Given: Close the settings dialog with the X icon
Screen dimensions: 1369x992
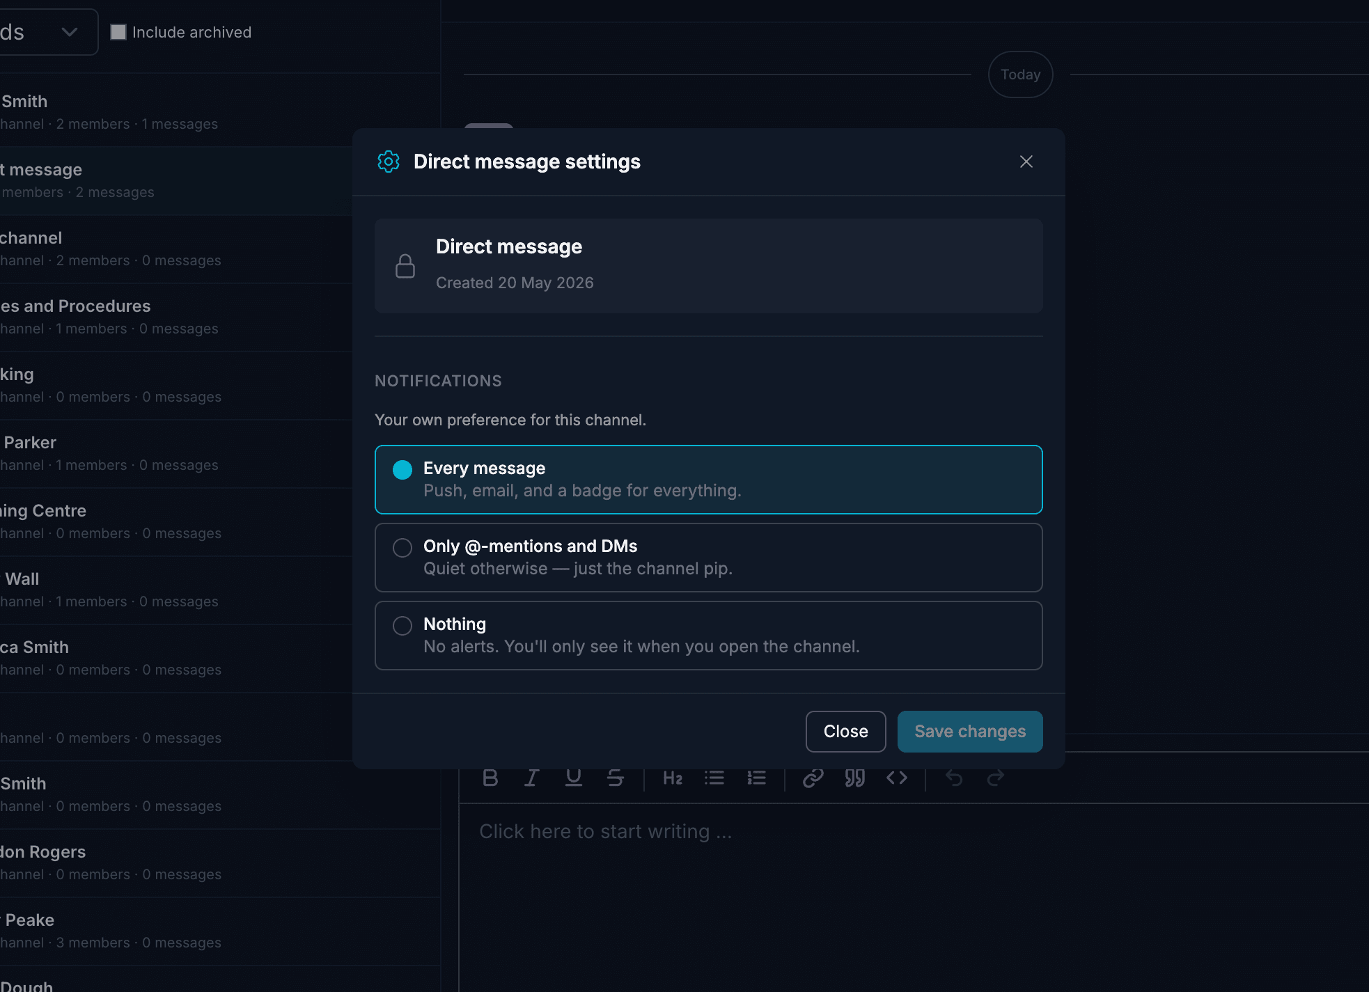Looking at the screenshot, I should pyautogui.click(x=1026, y=162).
